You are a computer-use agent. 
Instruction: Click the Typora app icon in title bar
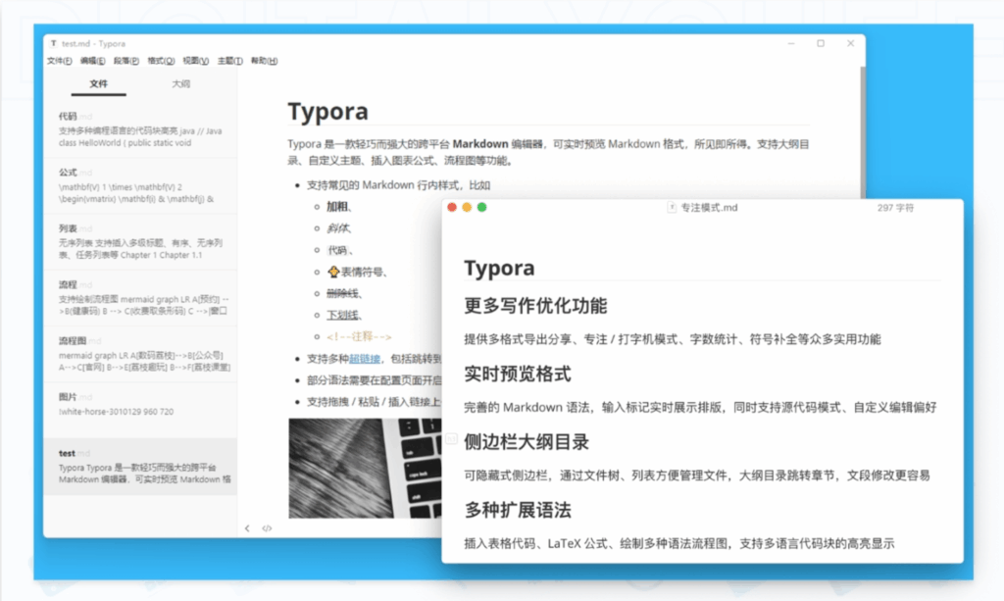coord(54,43)
